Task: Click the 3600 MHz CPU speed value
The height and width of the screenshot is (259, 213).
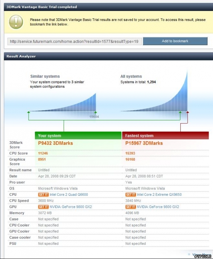Action: click(46, 201)
